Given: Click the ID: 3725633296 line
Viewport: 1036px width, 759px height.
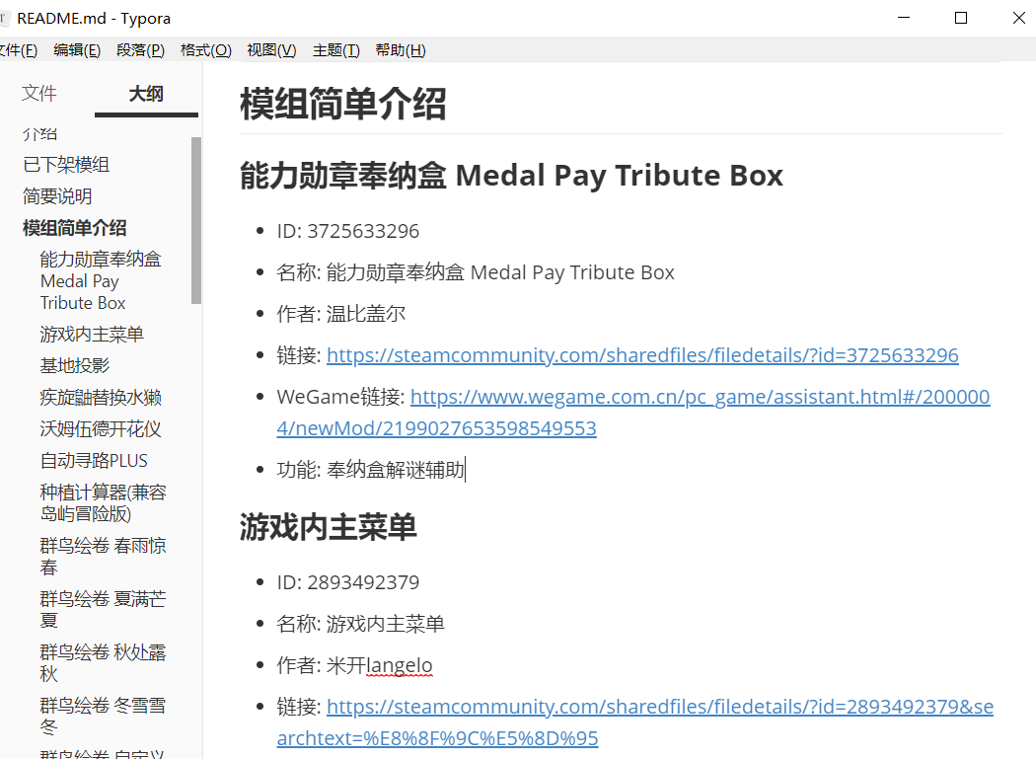Looking at the screenshot, I should pos(347,231).
